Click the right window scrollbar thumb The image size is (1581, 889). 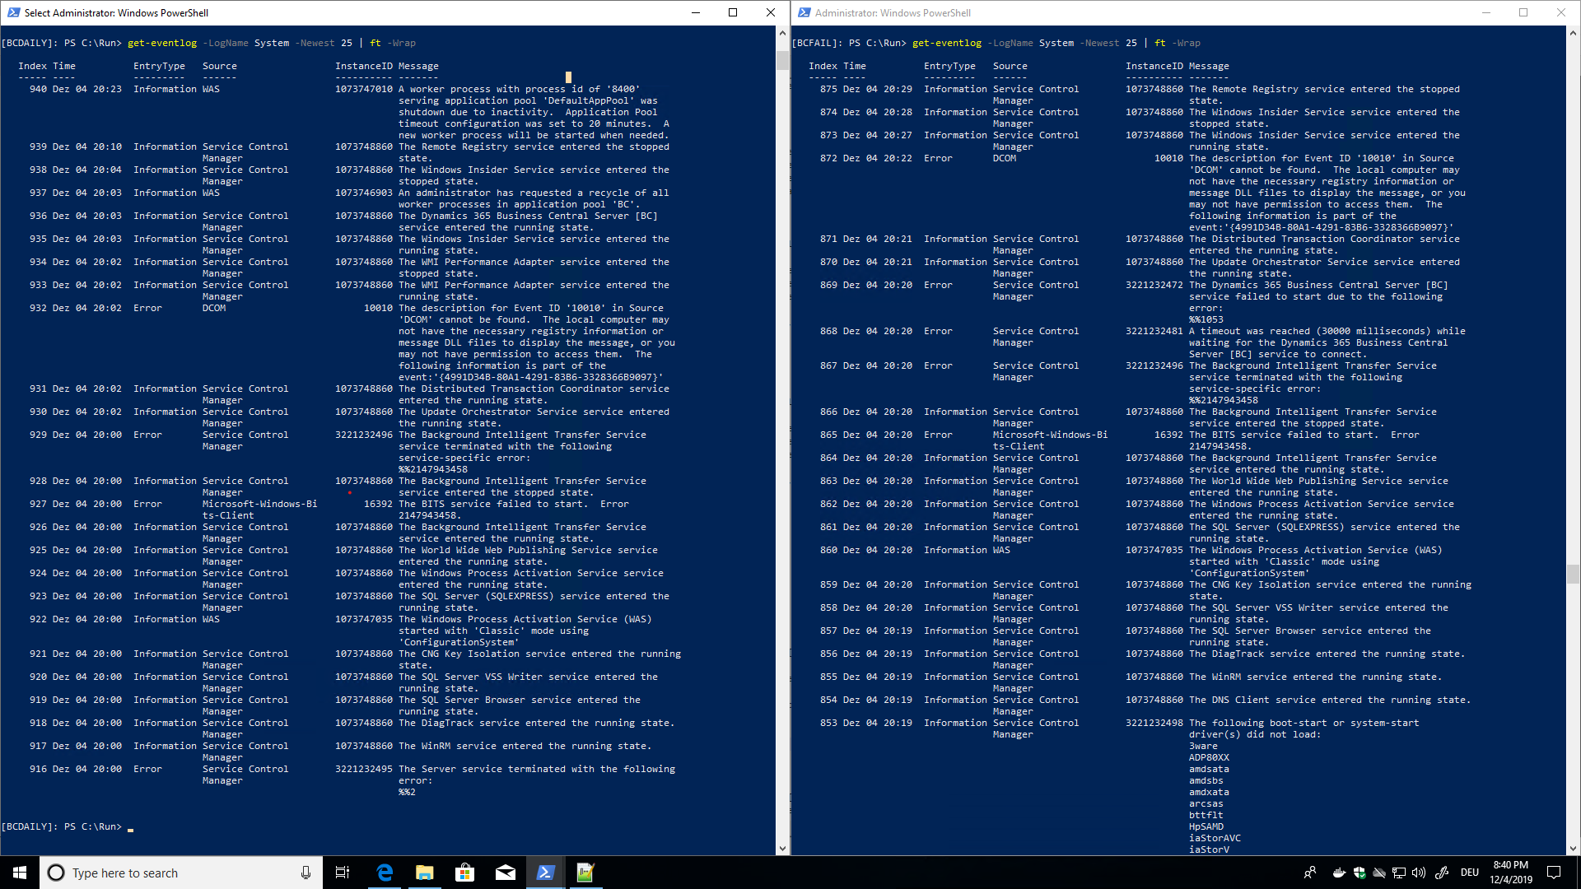[1573, 574]
